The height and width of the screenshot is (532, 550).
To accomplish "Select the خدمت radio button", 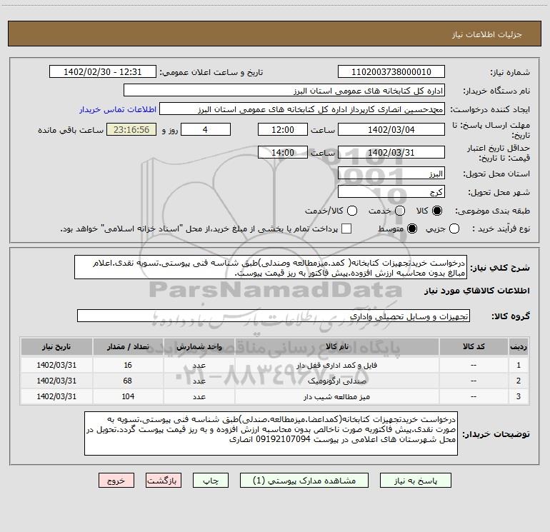I will click(400, 211).
